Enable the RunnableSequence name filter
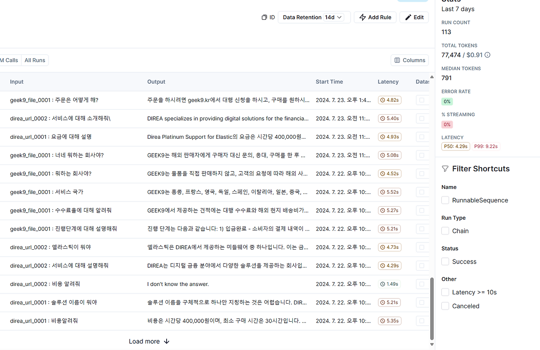The width and height of the screenshot is (540, 350). [x=445, y=200]
